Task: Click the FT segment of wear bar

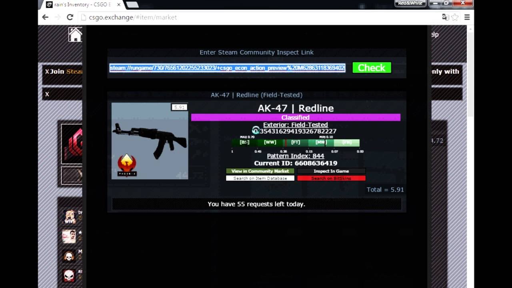Action: [x=296, y=142]
